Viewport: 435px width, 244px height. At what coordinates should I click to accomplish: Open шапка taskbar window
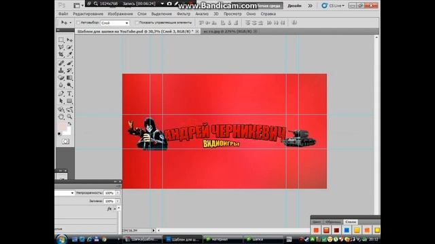[x=262, y=239]
